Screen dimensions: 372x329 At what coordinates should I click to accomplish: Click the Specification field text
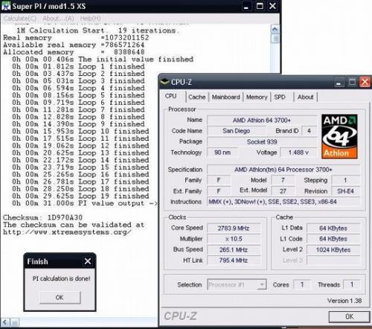[x=283, y=170]
